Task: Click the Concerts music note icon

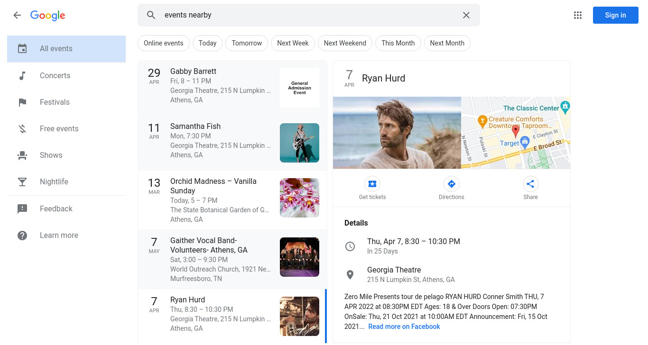Action: 22,75
